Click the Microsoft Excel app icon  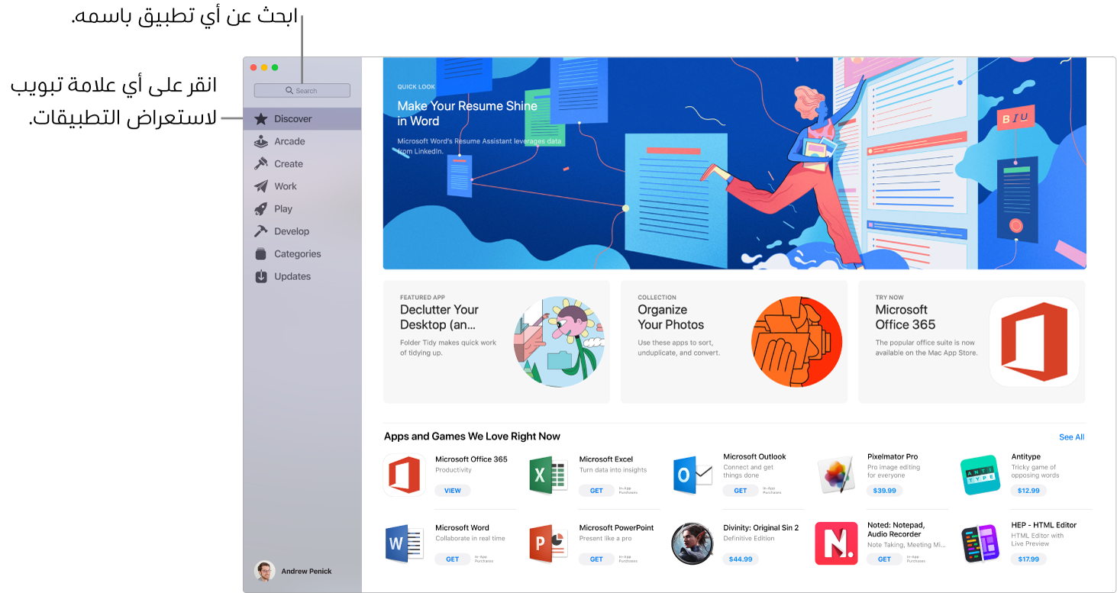[x=547, y=475]
